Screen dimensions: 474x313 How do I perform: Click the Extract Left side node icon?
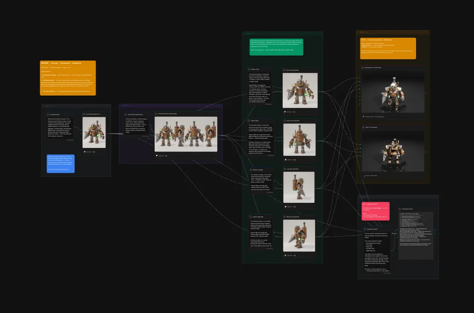tap(251, 170)
